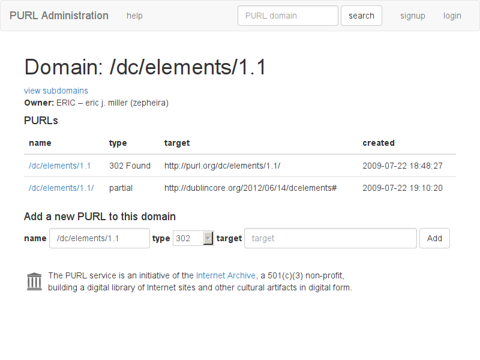
Task: Click the new PURL name input field
Action: (x=100, y=238)
